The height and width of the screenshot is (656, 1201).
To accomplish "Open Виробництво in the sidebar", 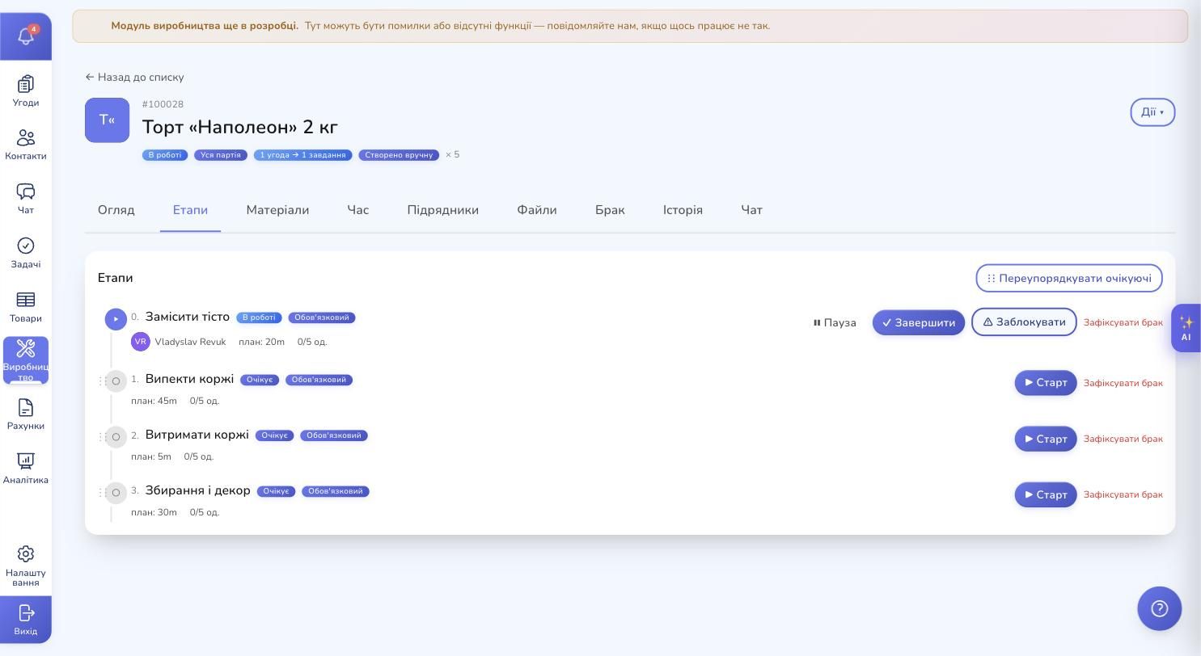I will click(26, 360).
